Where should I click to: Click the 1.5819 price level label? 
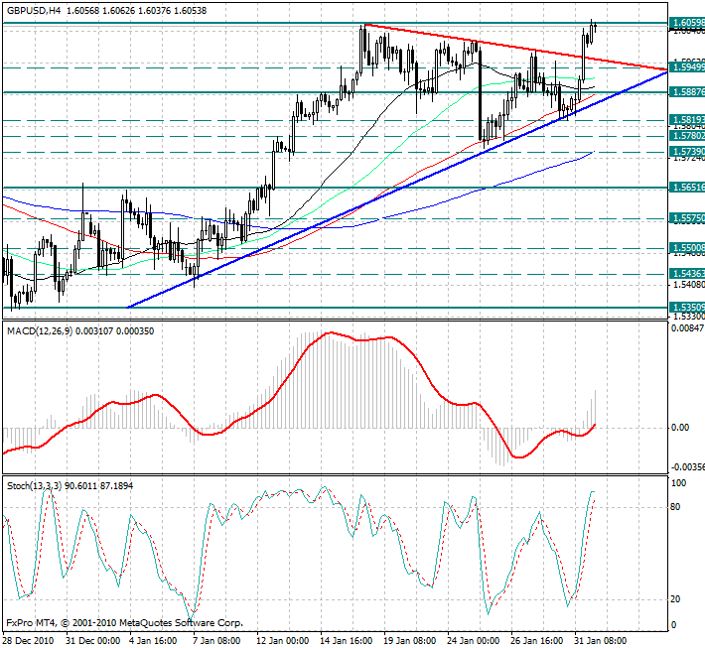tap(687, 120)
